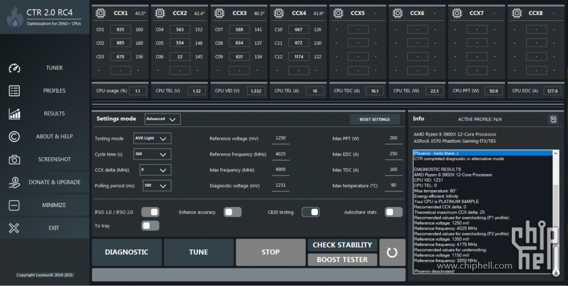
Task: Click the RESET SETTINGS button
Action: click(375, 120)
